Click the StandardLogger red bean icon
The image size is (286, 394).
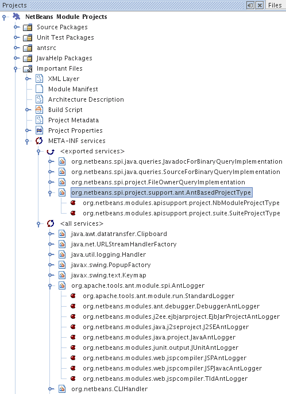(x=73, y=296)
